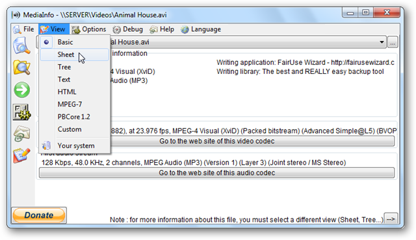Switch to Text view
The width and height of the screenshot is (416, 240).
(74, 79)
